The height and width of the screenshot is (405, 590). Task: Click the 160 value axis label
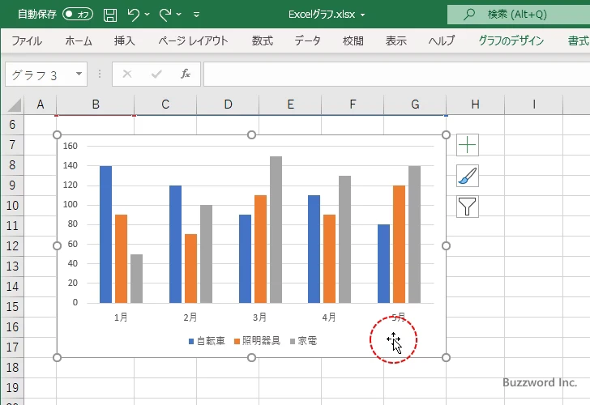(x=70, y=146)
